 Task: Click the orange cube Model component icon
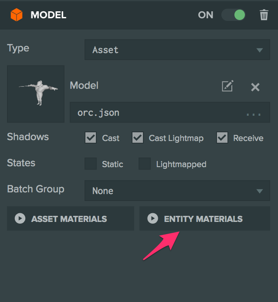[17, 15]
